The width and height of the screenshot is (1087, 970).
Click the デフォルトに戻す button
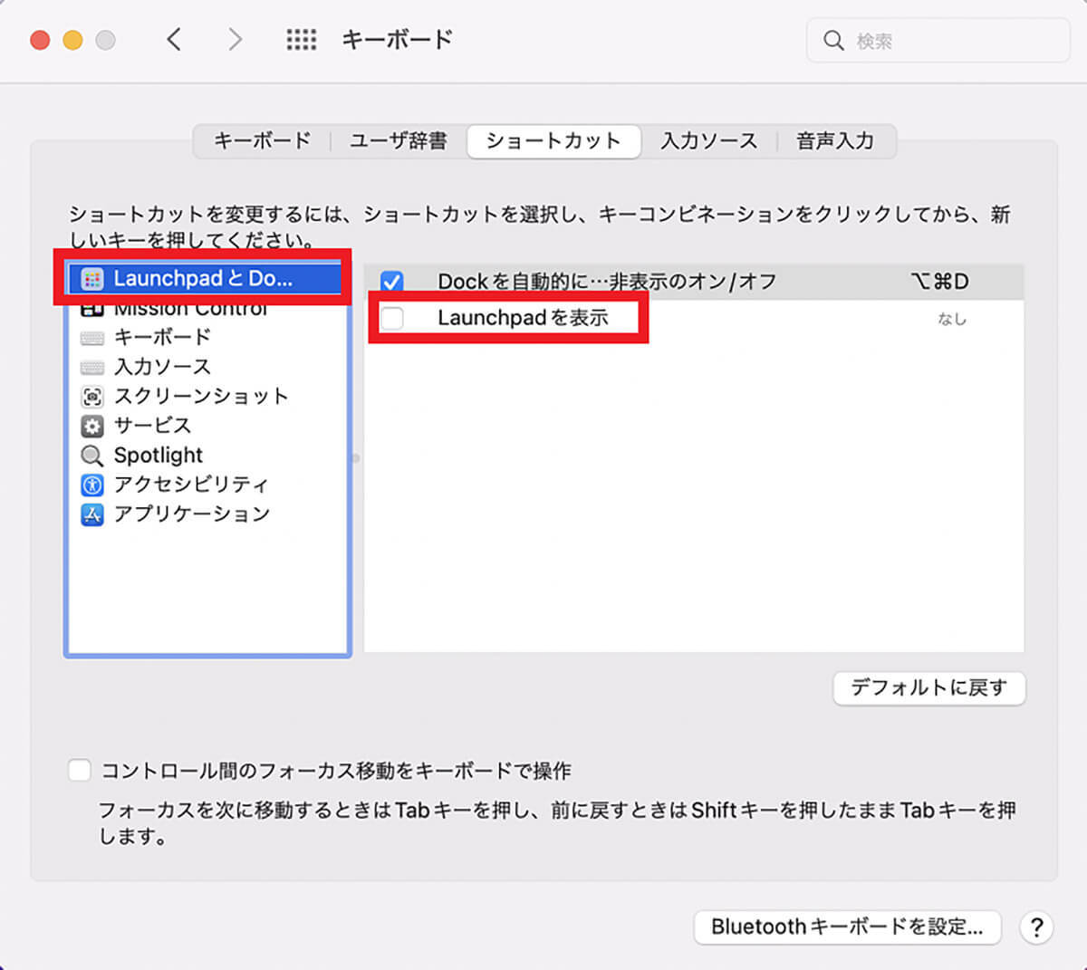click(x=929, y=688)
